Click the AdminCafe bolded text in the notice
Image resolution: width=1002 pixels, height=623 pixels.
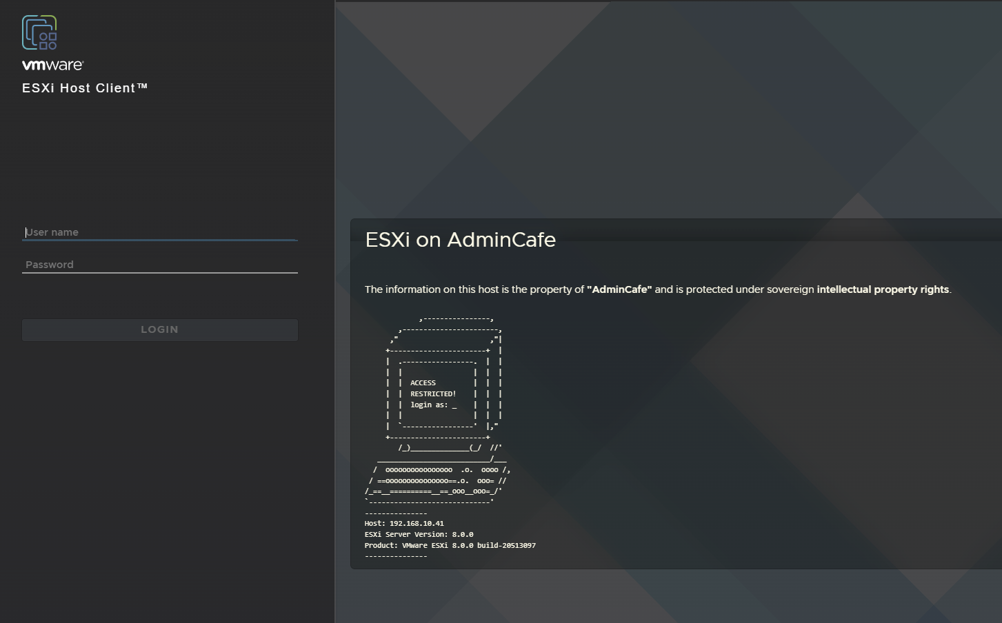tap(620, 289)
